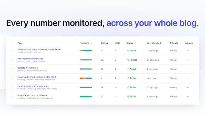Viewport: 205px width, 123px height.
Task: Click Weekly interval for LinkedIn posting row
Action: (174, 97)
